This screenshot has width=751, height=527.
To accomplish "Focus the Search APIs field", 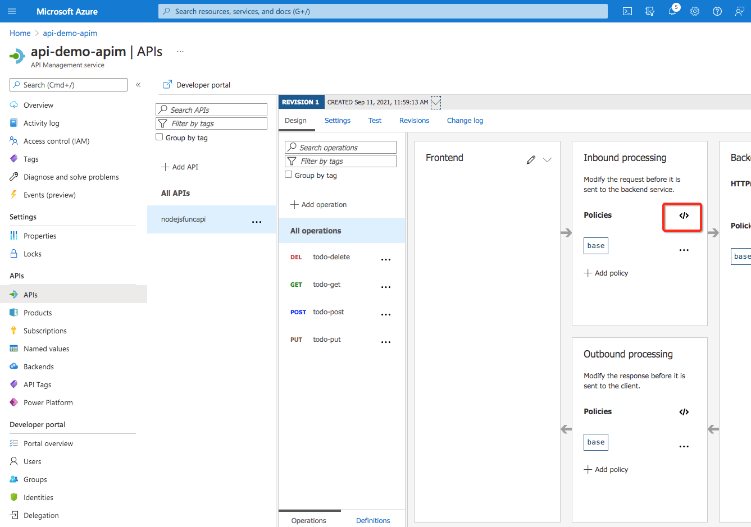I will [x=211, y=109].
